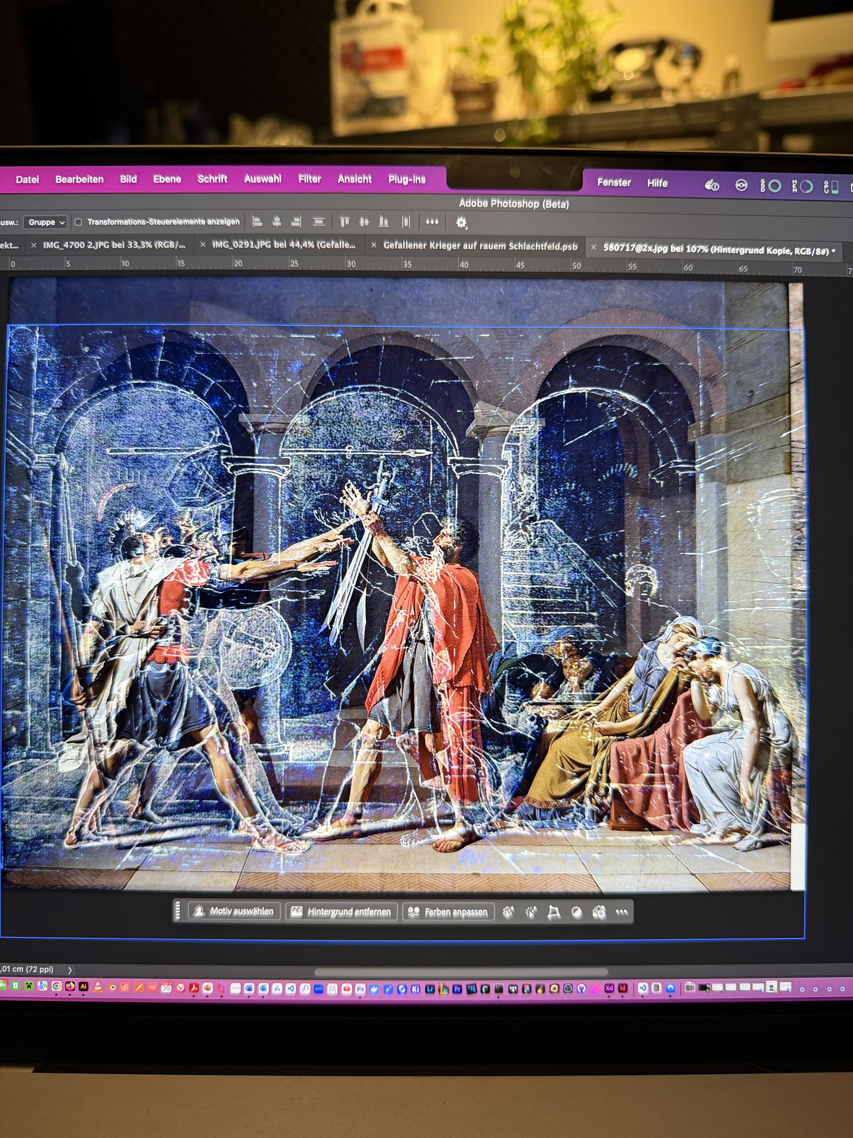
Task: Open the Hilfe menu
Action: point(657,183)
